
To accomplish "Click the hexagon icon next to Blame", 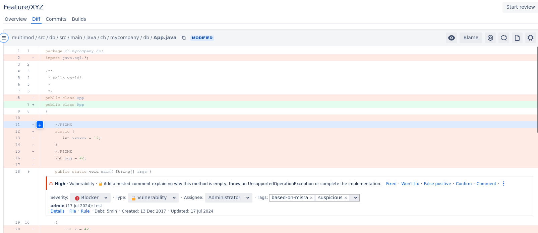I will click(490, 38).
